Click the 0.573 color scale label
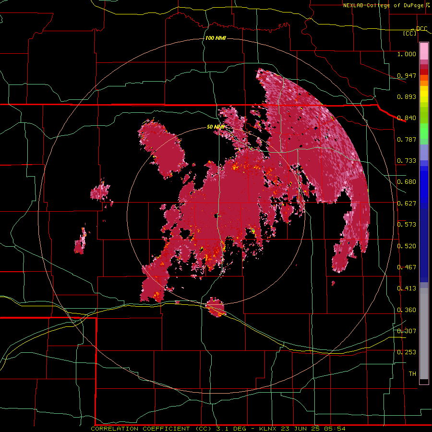 coord(407,225)
